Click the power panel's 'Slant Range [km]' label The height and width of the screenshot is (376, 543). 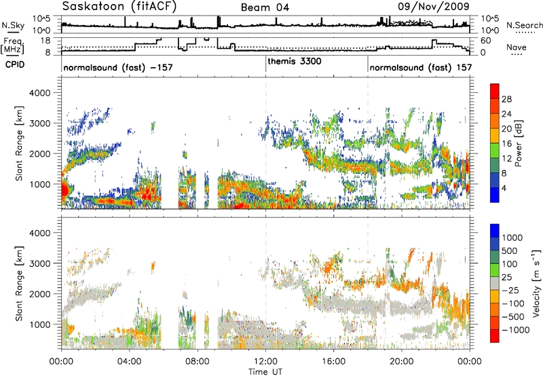(x=19, y=143)
